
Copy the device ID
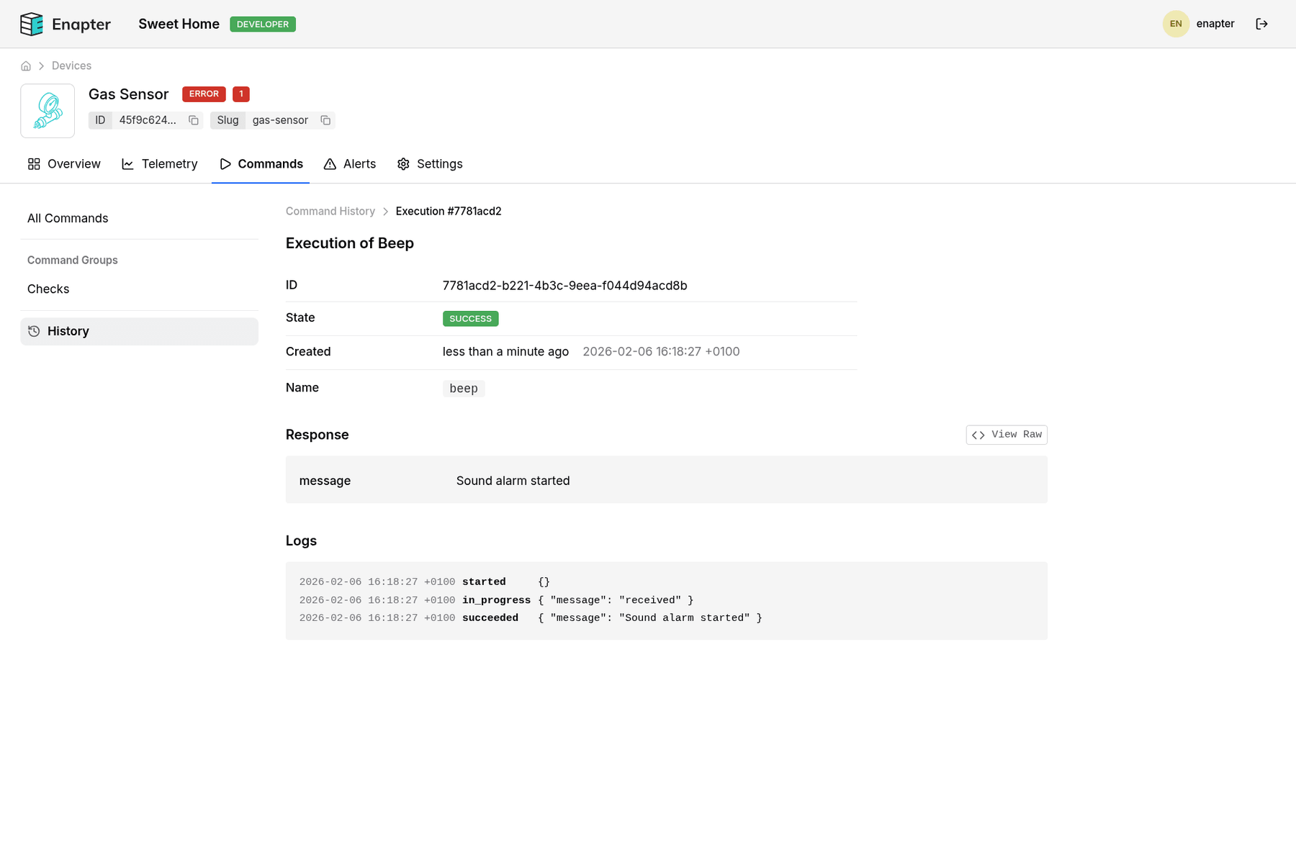(194, 120)
